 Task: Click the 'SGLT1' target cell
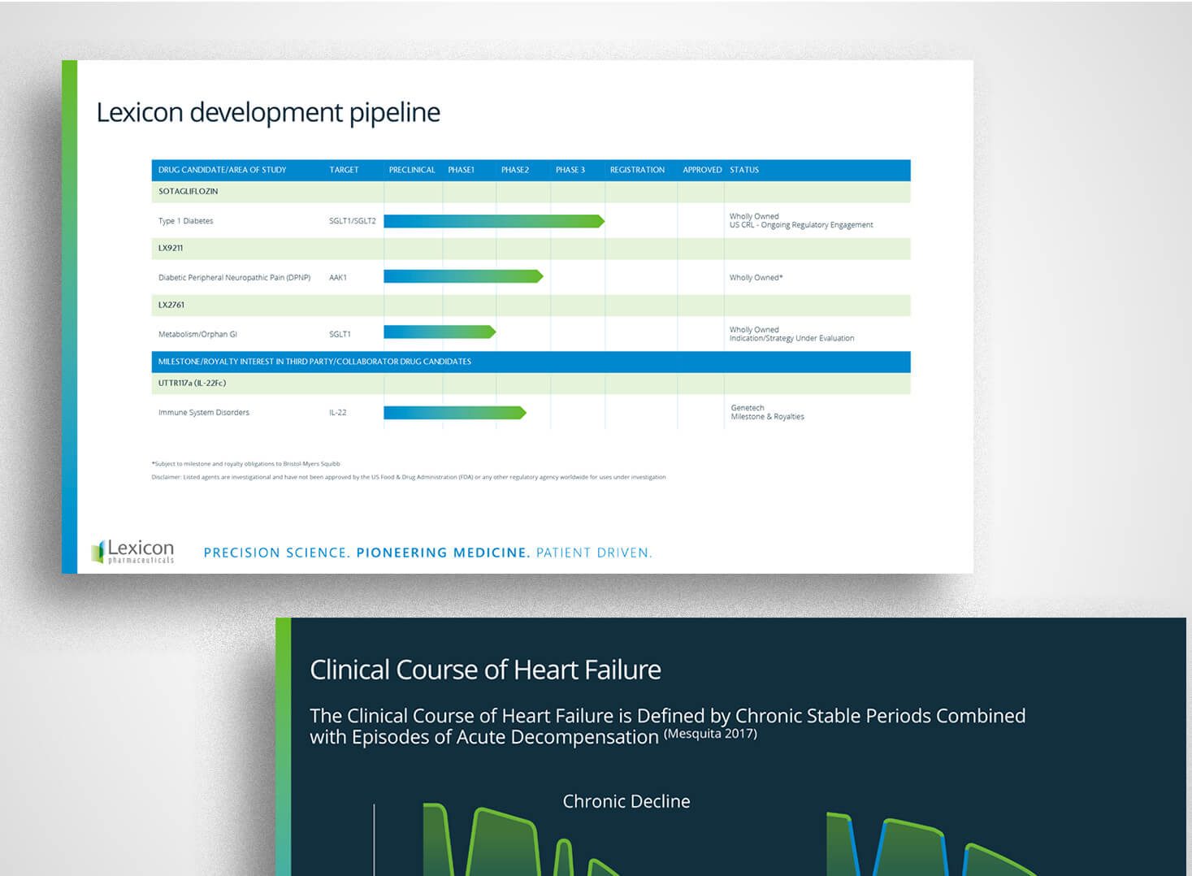click(x=340, y=334)
